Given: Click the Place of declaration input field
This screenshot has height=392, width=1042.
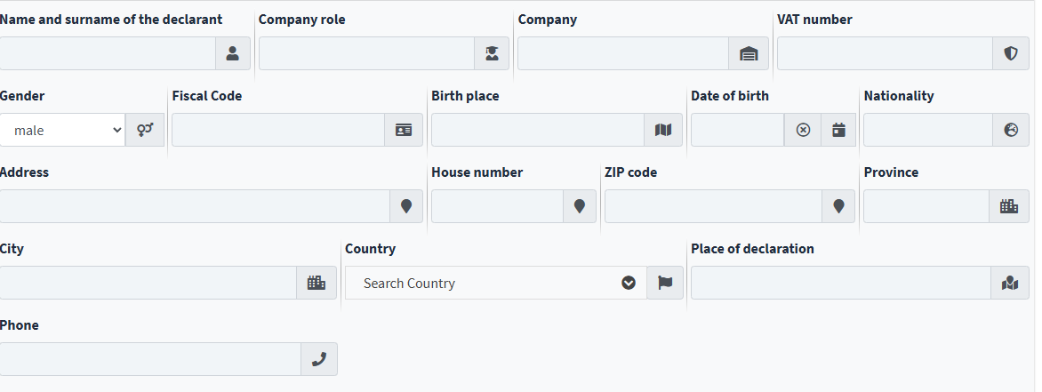Looking at the screenshot, I should click(841, 283).
